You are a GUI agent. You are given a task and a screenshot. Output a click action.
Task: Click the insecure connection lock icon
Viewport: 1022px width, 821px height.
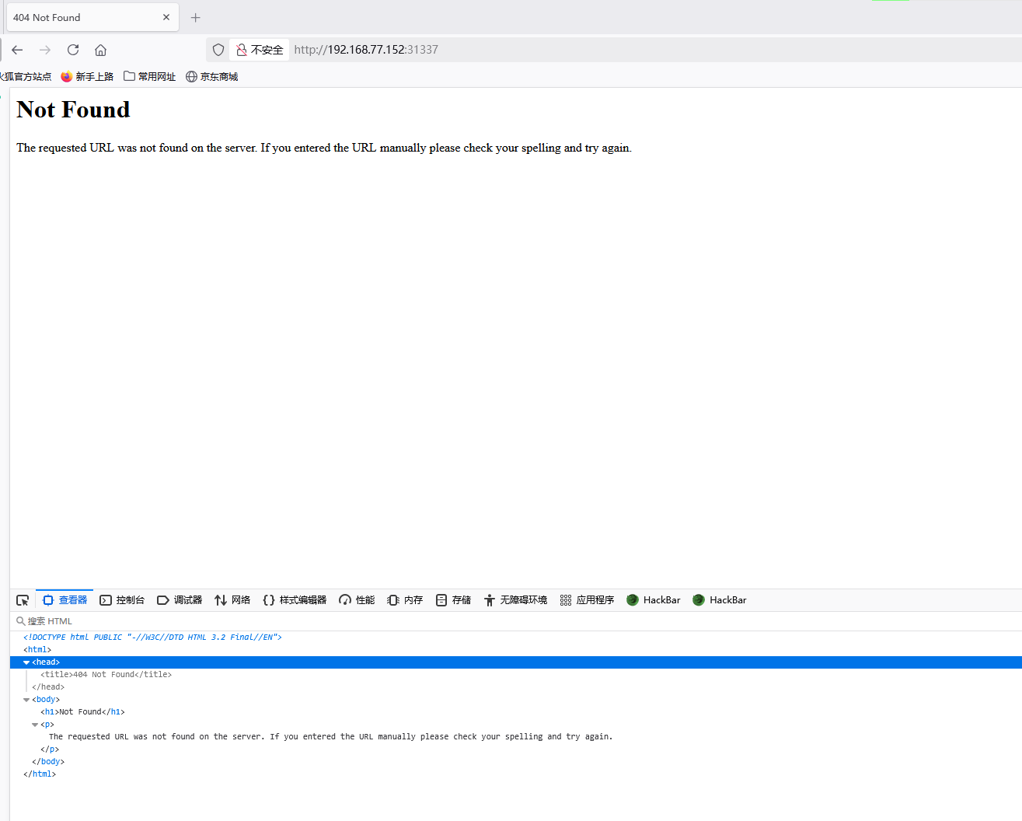pyautogui.click(x=242, y=50)
